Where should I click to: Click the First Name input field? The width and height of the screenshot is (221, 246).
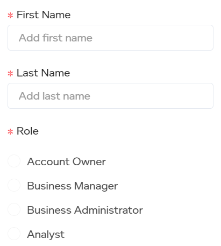(110, 38)
